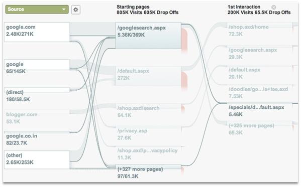Image resolution: width=301 pixels, height=187 pixels.
Task: Select the /doodles/go...le+tee.axd interaction node
Action: pos(259,92)
